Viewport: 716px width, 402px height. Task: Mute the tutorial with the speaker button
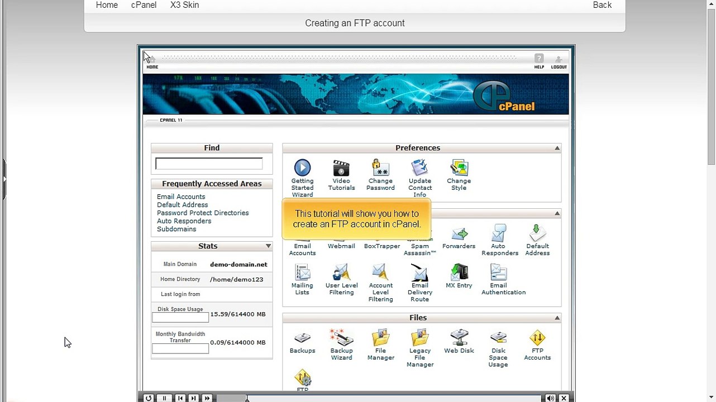coord(551,398)
